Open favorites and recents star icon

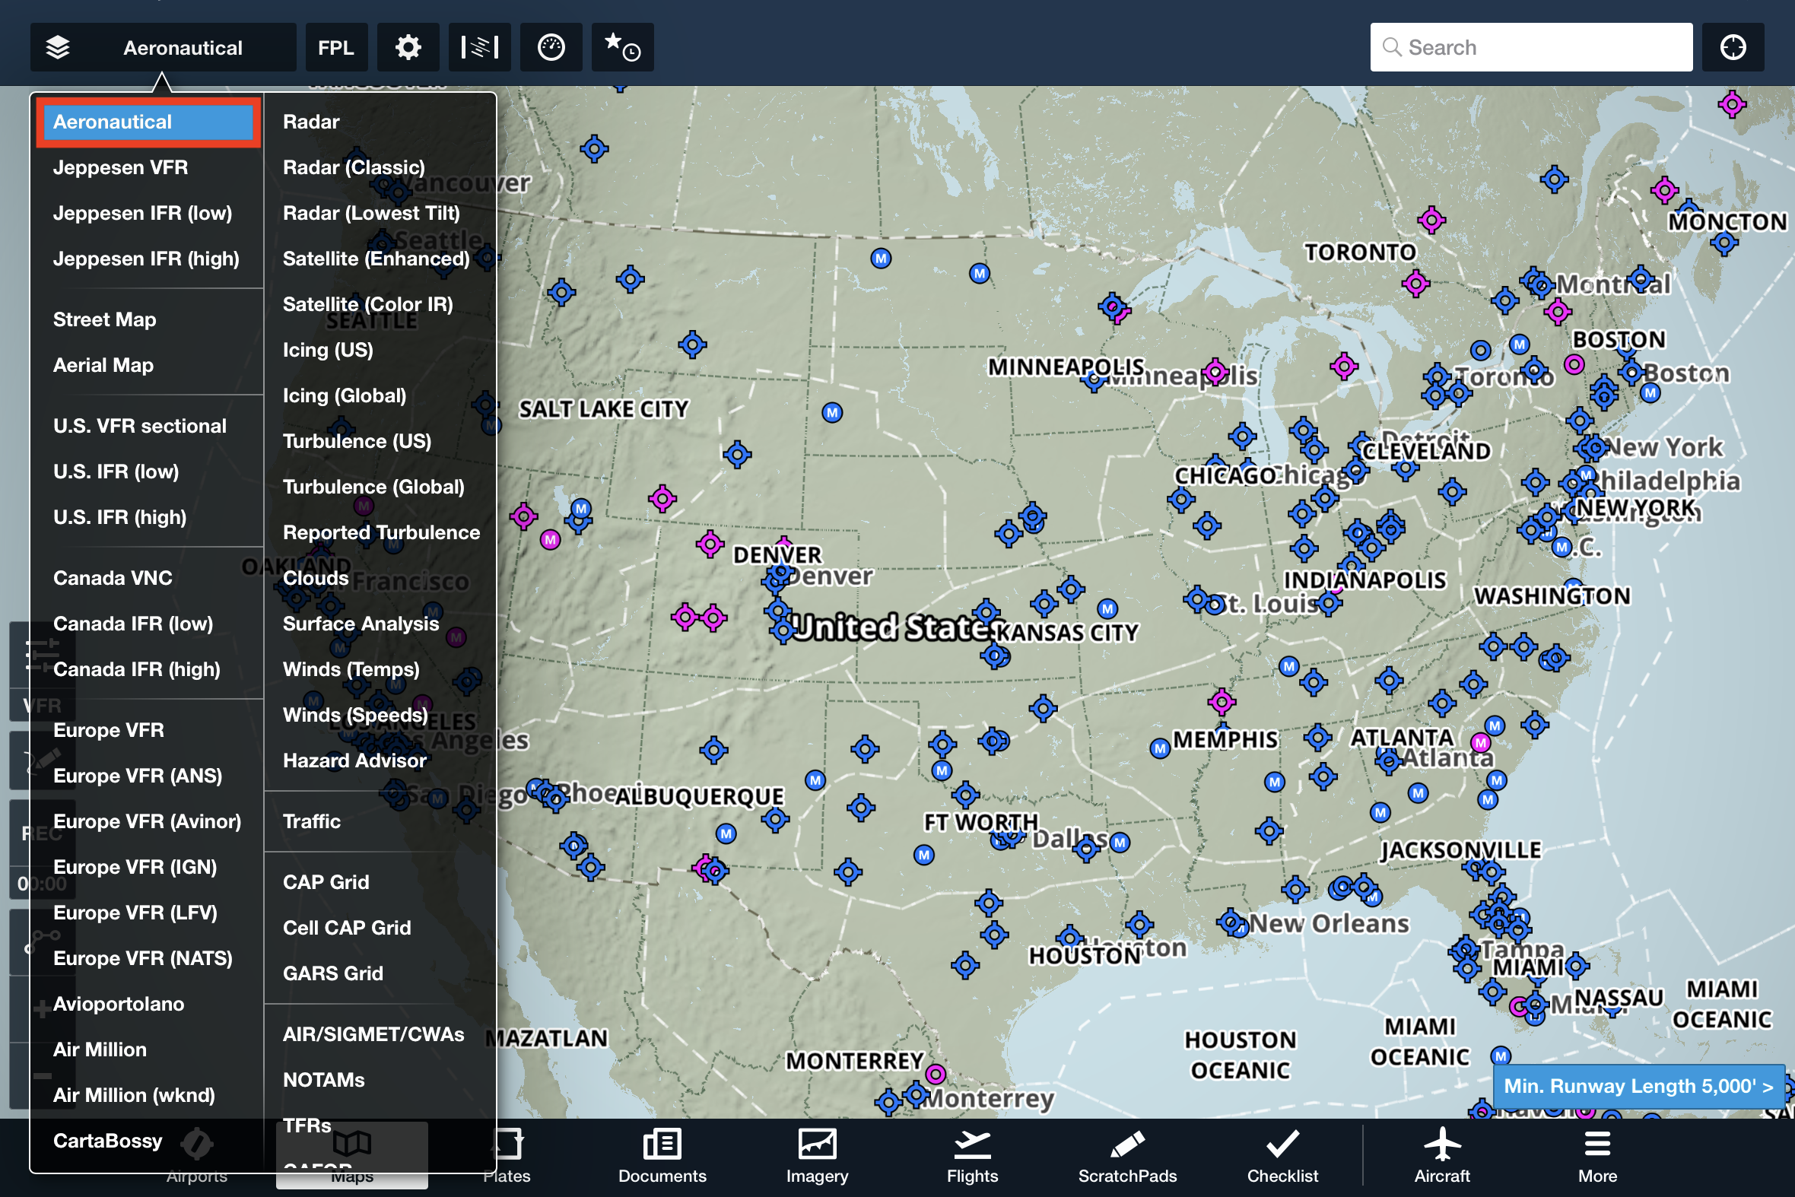coord(623,47)
